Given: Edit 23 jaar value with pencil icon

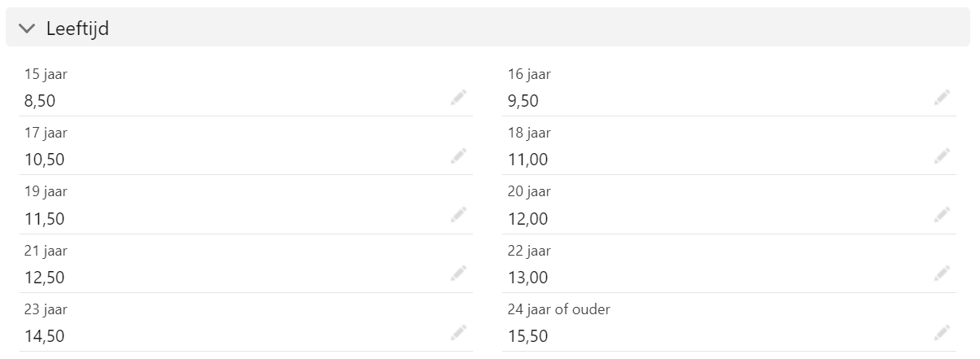Looking at the screenshot, I should 459,332.
